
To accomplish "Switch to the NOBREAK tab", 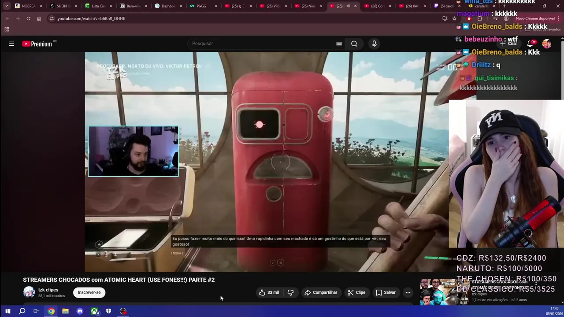I will 28,6.
